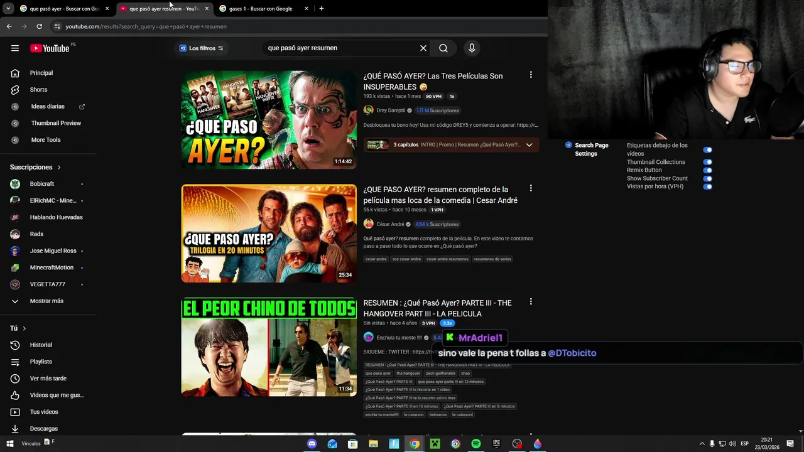Open the taskbar notification center icon
This screenshot has width=804, height=452.
click(790, 444)
